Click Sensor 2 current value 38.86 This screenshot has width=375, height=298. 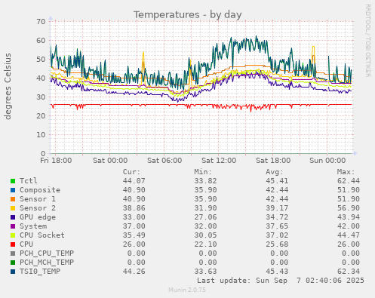tap(134, 208)
